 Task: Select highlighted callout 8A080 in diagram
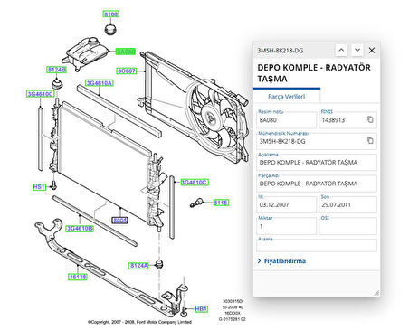[126, 52]
